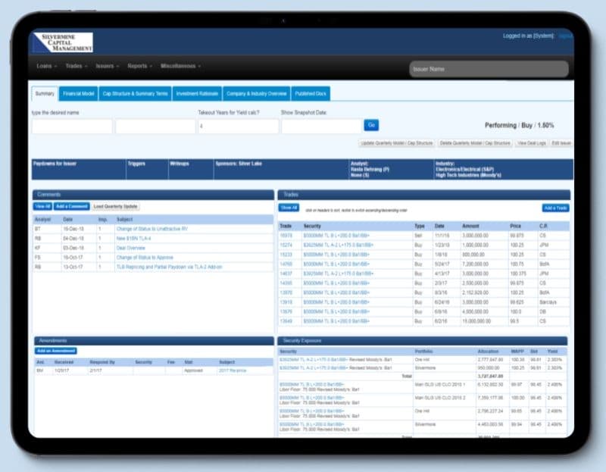Open View Deal Logs
Image resolution: width=606 pixels, height=472 pixels.
[x=531, y=143]
